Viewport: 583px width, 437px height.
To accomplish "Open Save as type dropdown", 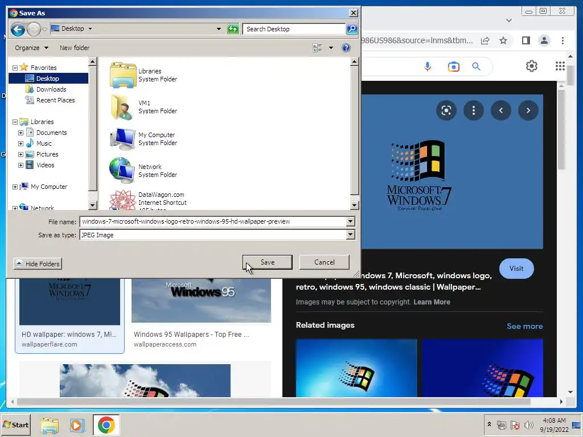I will (x=350, y=235).
